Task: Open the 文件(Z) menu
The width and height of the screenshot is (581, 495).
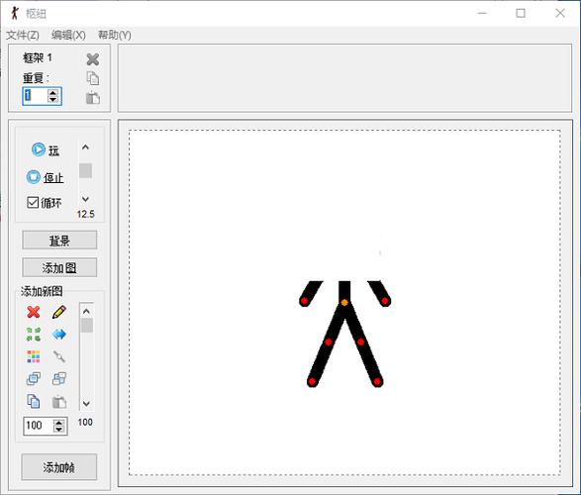Action: point(22,36)
